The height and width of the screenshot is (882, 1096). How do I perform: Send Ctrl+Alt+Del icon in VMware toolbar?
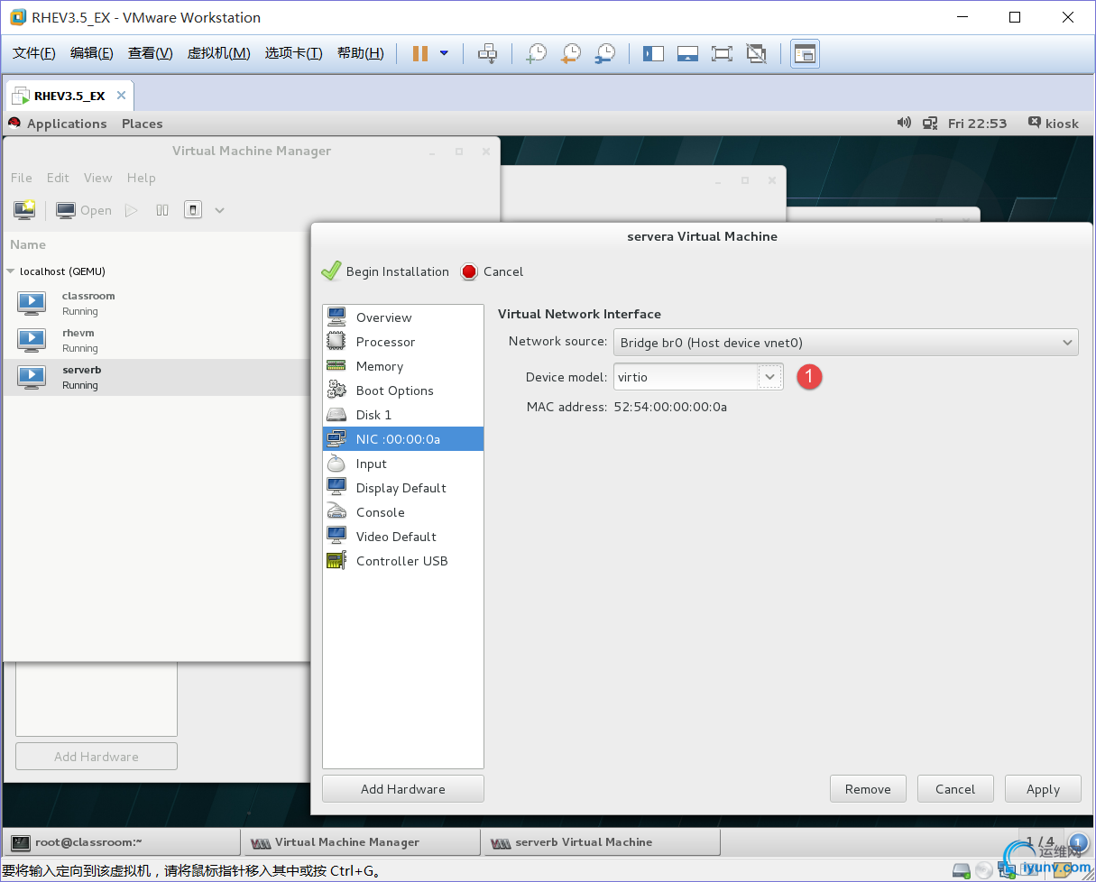(x=487, y=53)
